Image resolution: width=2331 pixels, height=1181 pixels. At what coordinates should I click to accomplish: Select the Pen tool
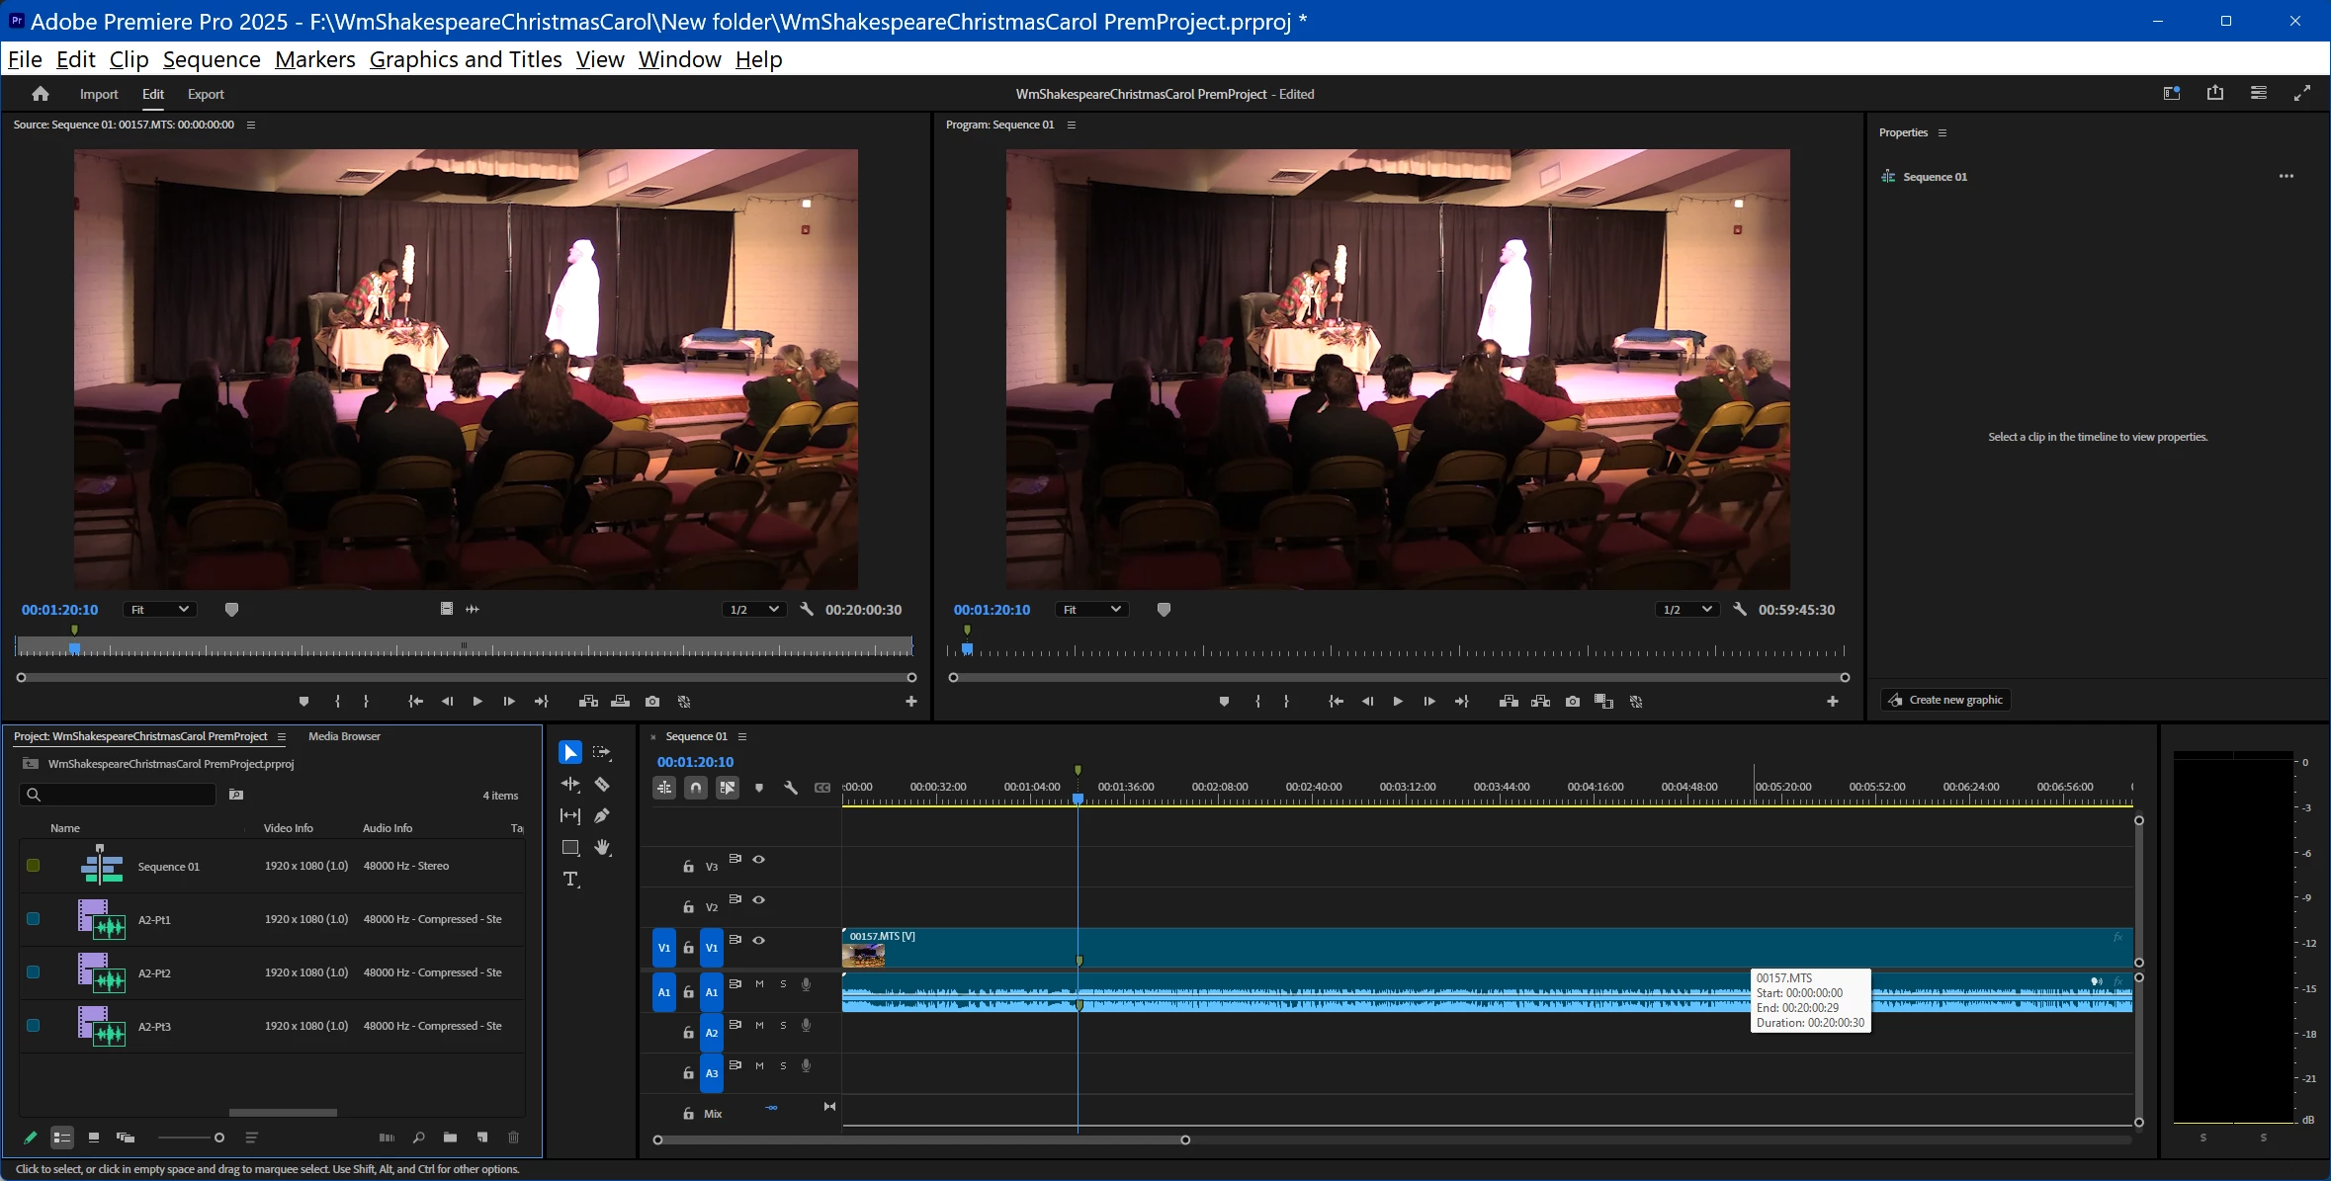(602, 816)
